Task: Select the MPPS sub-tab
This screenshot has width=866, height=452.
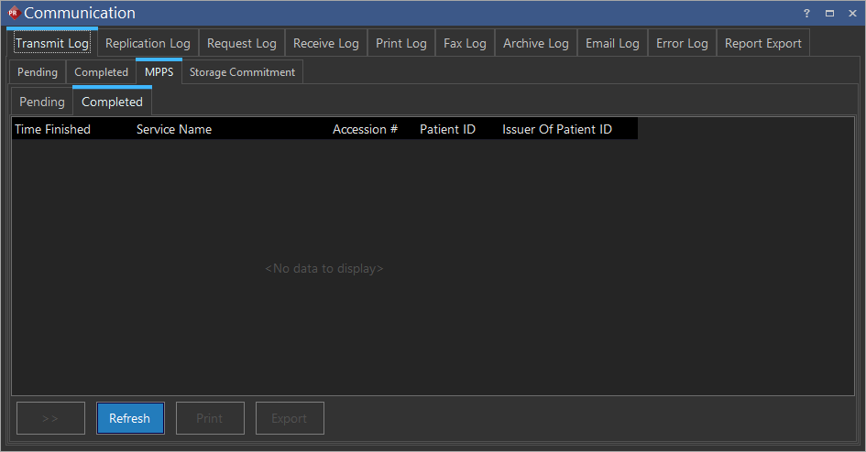Action: click(x=159, y=72)
